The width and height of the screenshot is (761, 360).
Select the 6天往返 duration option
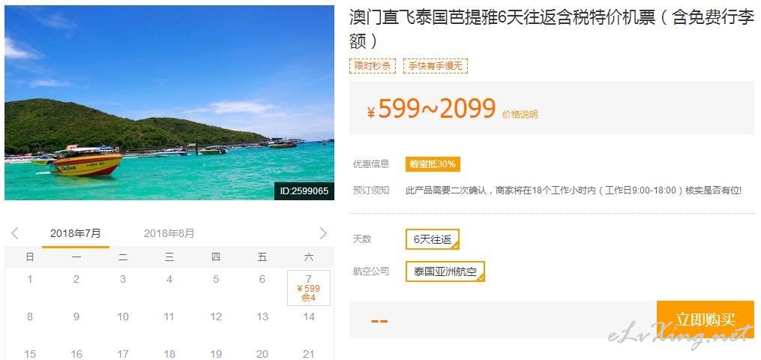(433, 239)
